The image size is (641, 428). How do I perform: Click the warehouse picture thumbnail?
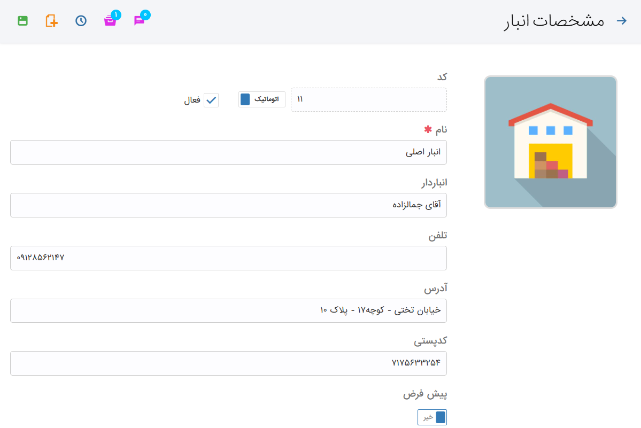tap(550, 142)
